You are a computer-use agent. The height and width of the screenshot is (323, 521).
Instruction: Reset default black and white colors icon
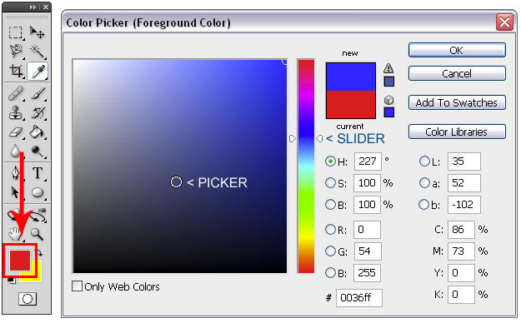pyautogui.click(x=12, y=281)
